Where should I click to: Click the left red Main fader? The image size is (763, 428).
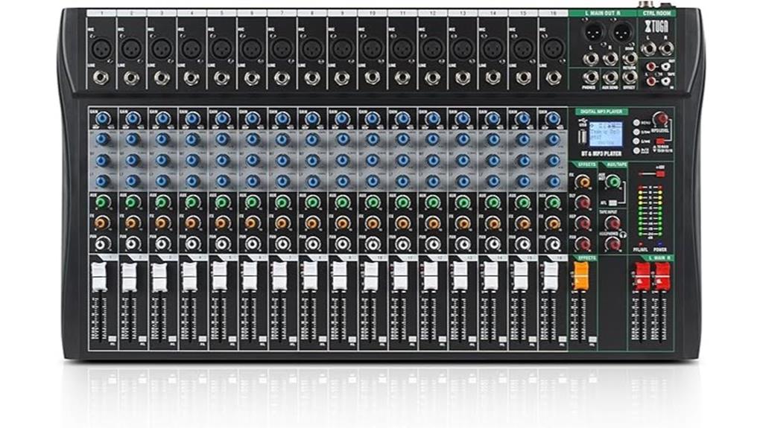(642, 276)
